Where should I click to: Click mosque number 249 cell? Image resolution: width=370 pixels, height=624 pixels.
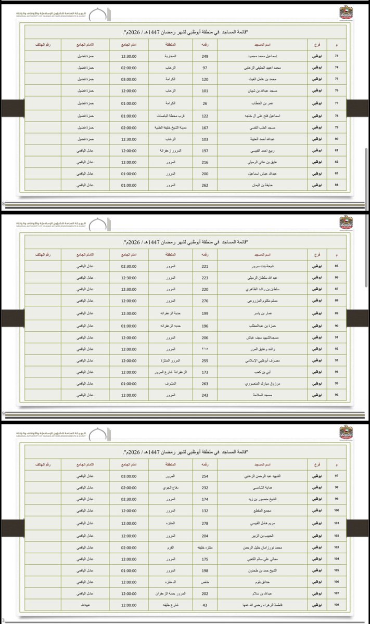tap(205, 56)
